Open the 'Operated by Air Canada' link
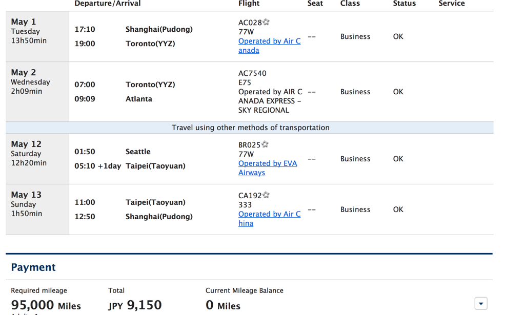The width and height of the screenshot is (506, 315). click(270, 46)
